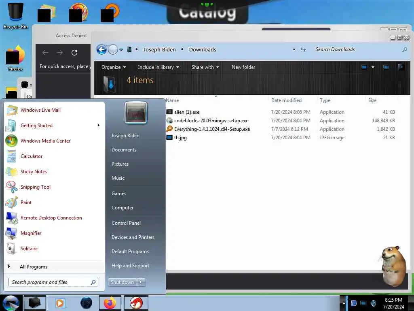Screen dimensions: 414x311
Task: Click the refresh icon beside address bar
Action: 303,49
